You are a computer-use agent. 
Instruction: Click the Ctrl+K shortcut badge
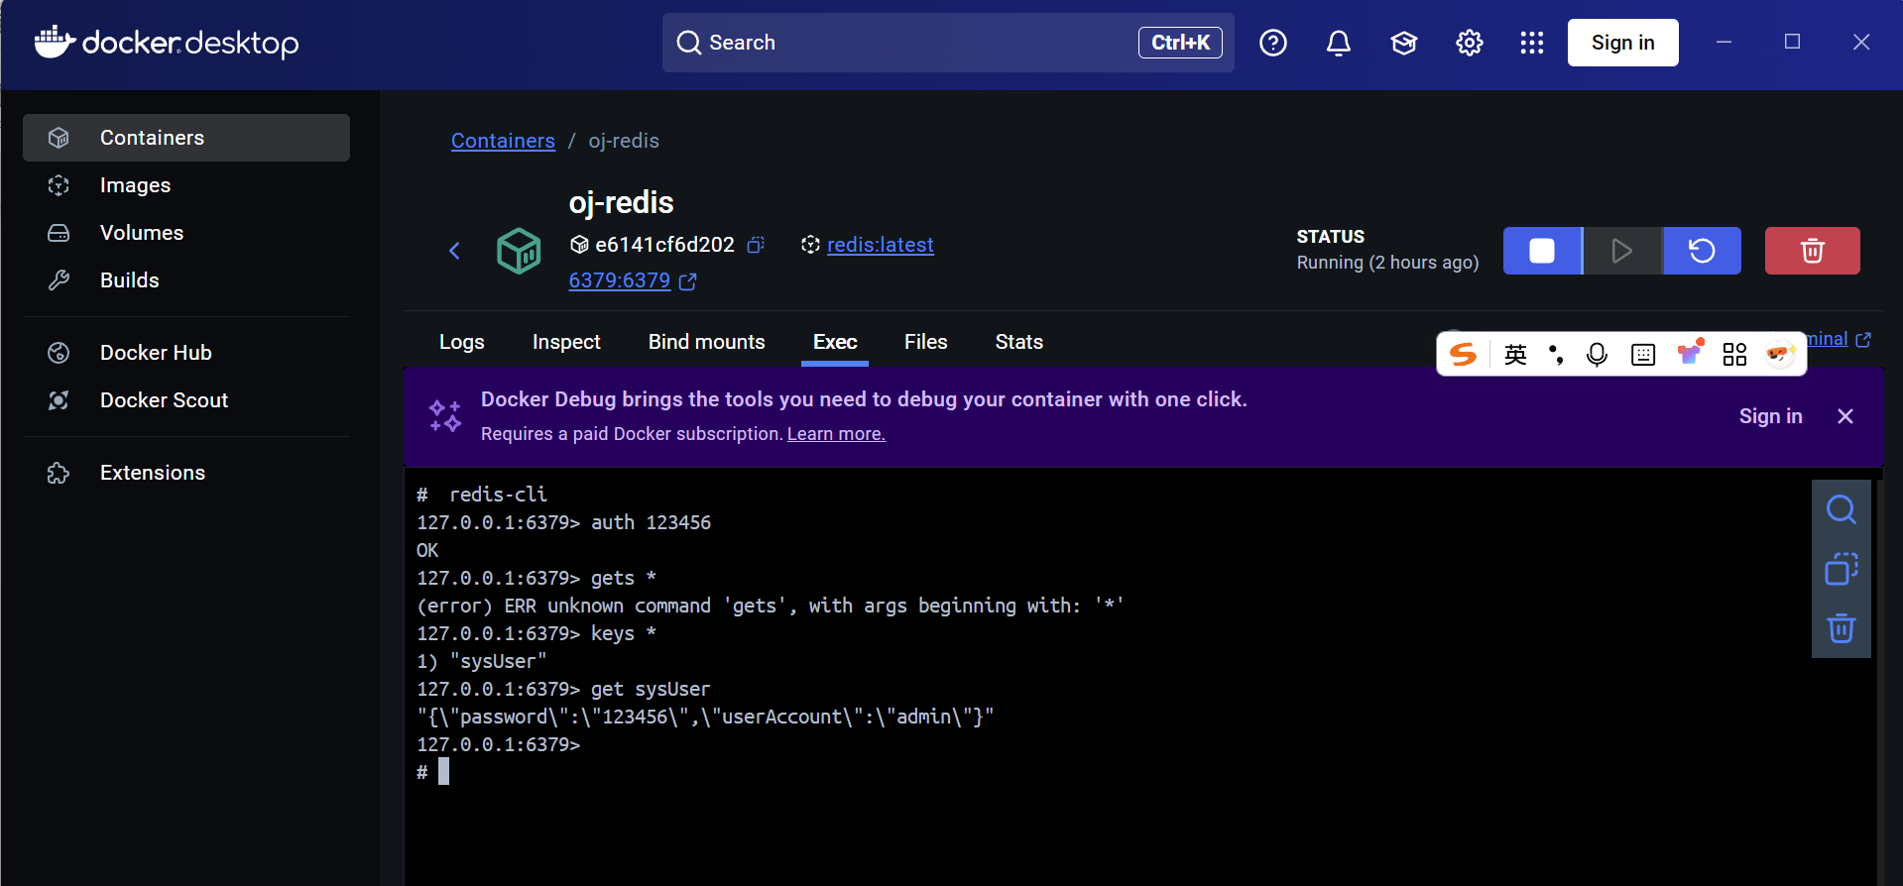[x=1180, y=43]
